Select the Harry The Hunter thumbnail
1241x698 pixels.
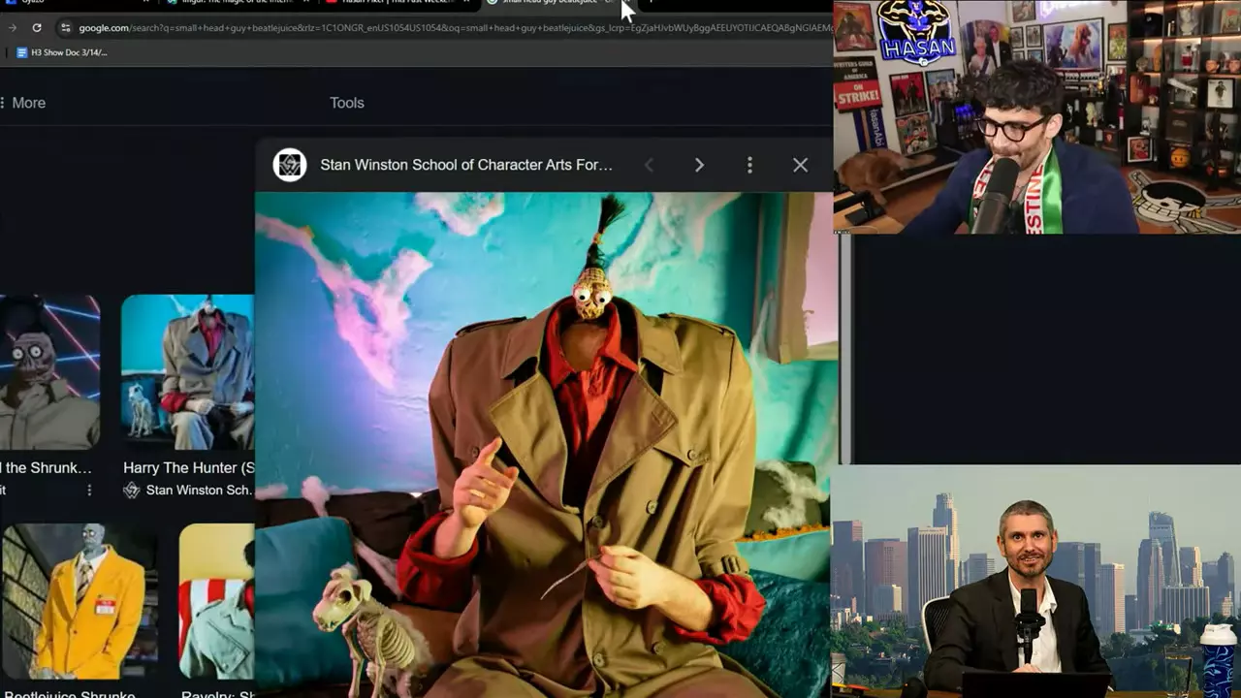click(188, 372)
